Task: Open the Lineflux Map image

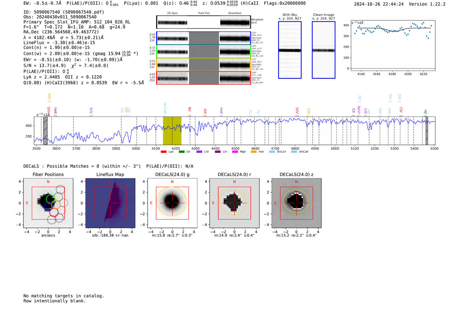Action: pos(110,203)
